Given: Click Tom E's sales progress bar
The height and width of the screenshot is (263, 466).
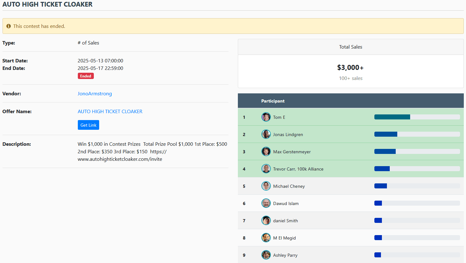Looking at the screenshot, I should (417, 117).
